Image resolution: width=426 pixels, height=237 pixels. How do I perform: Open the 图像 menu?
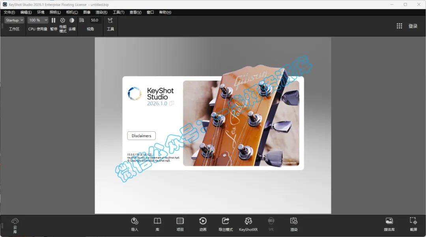[87, 12]
